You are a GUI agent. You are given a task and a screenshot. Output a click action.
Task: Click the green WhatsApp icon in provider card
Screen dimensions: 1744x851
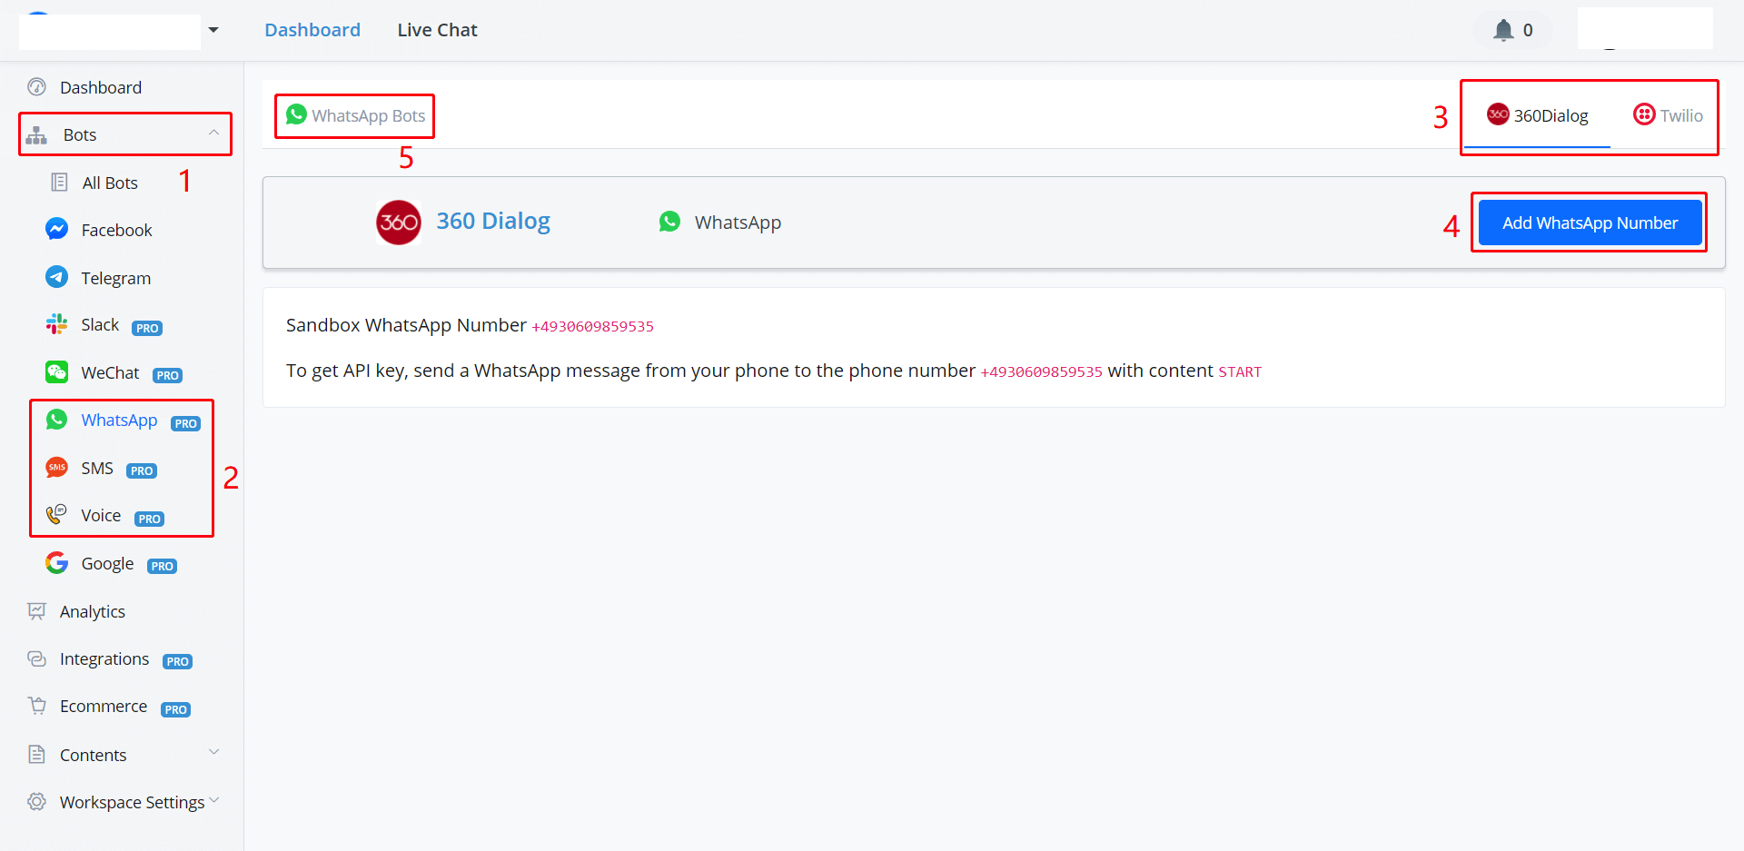point(669,222)
